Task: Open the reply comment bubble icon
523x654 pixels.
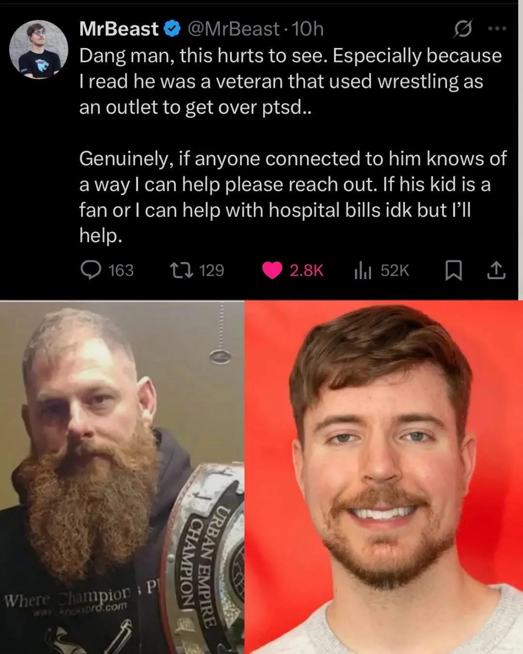Action: click(91, 270)
